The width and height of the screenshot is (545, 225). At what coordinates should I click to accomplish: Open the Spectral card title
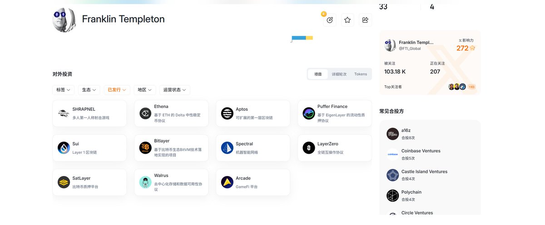coord(244,144)
